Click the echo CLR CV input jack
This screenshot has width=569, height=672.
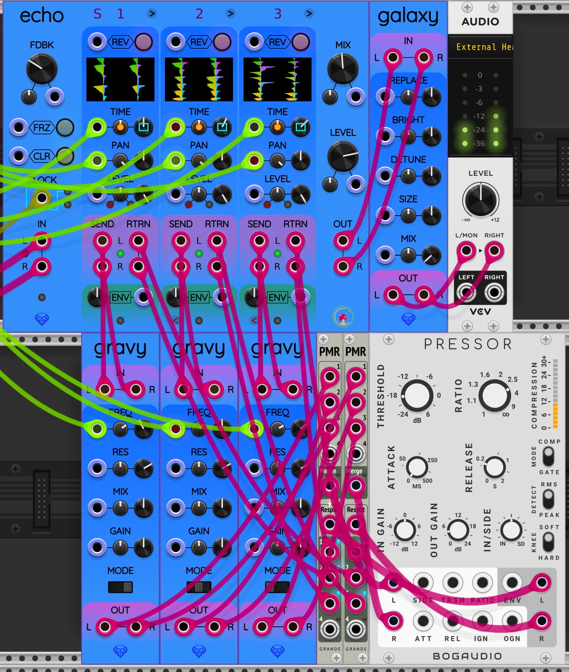pos(18,155)
